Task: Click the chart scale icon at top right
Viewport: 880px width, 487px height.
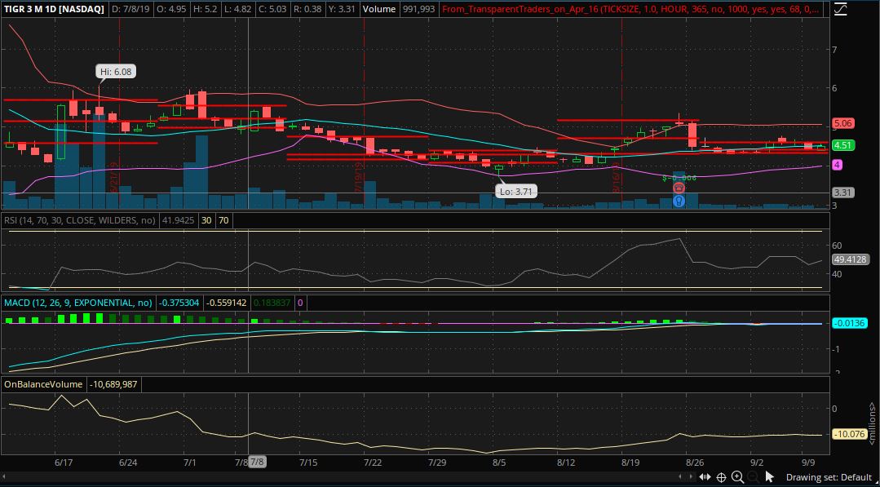Action: [x=839, y=10]
